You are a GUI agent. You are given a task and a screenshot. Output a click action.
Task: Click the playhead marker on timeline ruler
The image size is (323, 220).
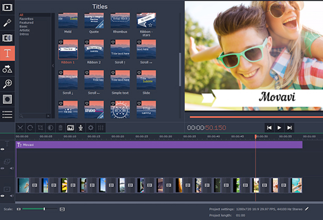click(x=255, y=137)
